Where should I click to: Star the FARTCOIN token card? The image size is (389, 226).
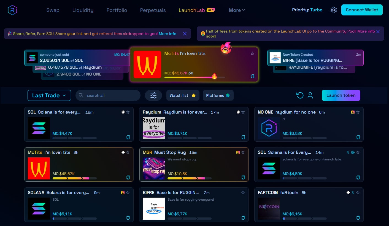pyautogui.click(x=358, y=193)
